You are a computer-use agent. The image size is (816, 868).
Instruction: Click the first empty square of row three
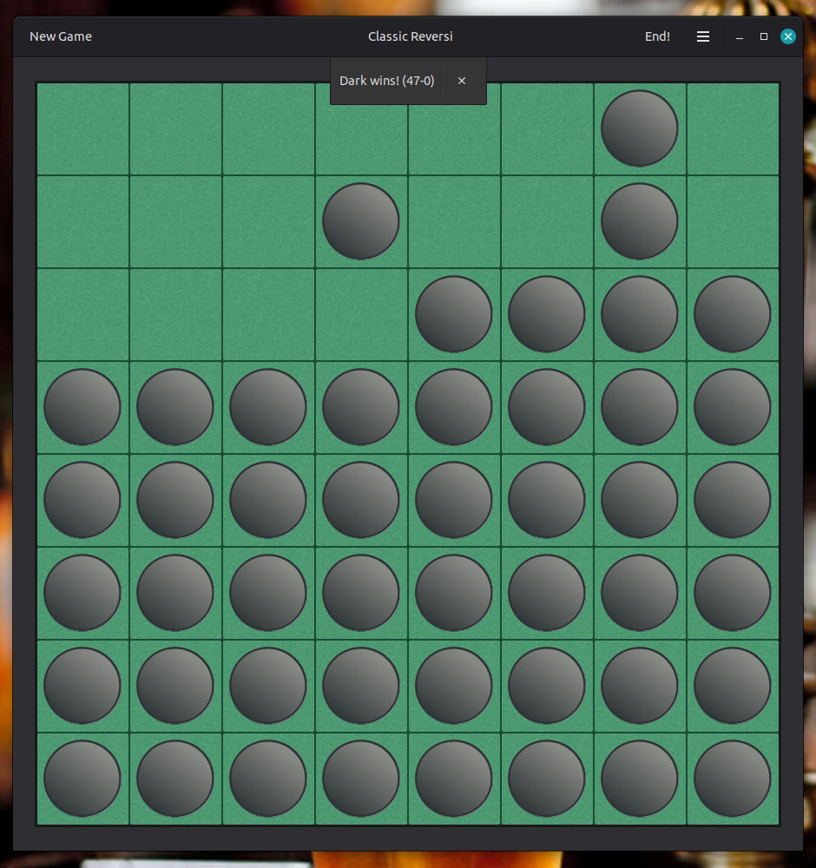82,314
